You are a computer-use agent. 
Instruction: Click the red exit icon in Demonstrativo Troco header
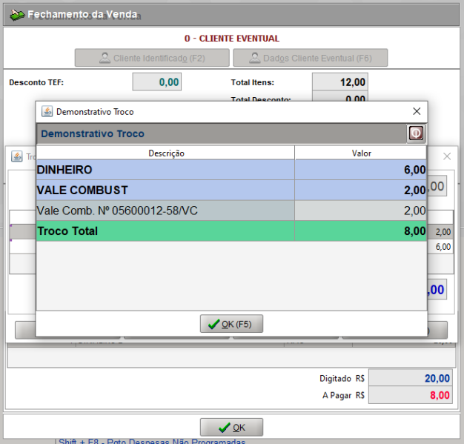pyautogui.click(x=416, y=133)
